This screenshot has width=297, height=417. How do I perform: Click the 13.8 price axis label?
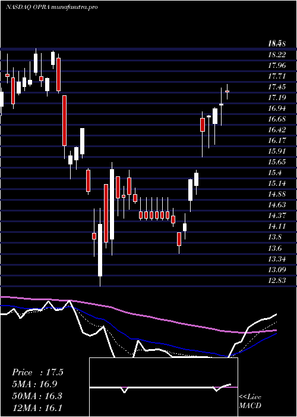point(275,237)
